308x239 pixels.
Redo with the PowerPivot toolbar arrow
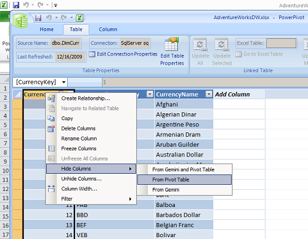(x=64, y=18)
